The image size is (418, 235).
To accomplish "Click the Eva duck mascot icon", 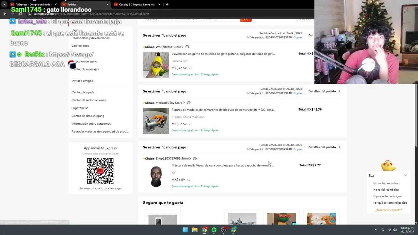I will tap(388, 165).
